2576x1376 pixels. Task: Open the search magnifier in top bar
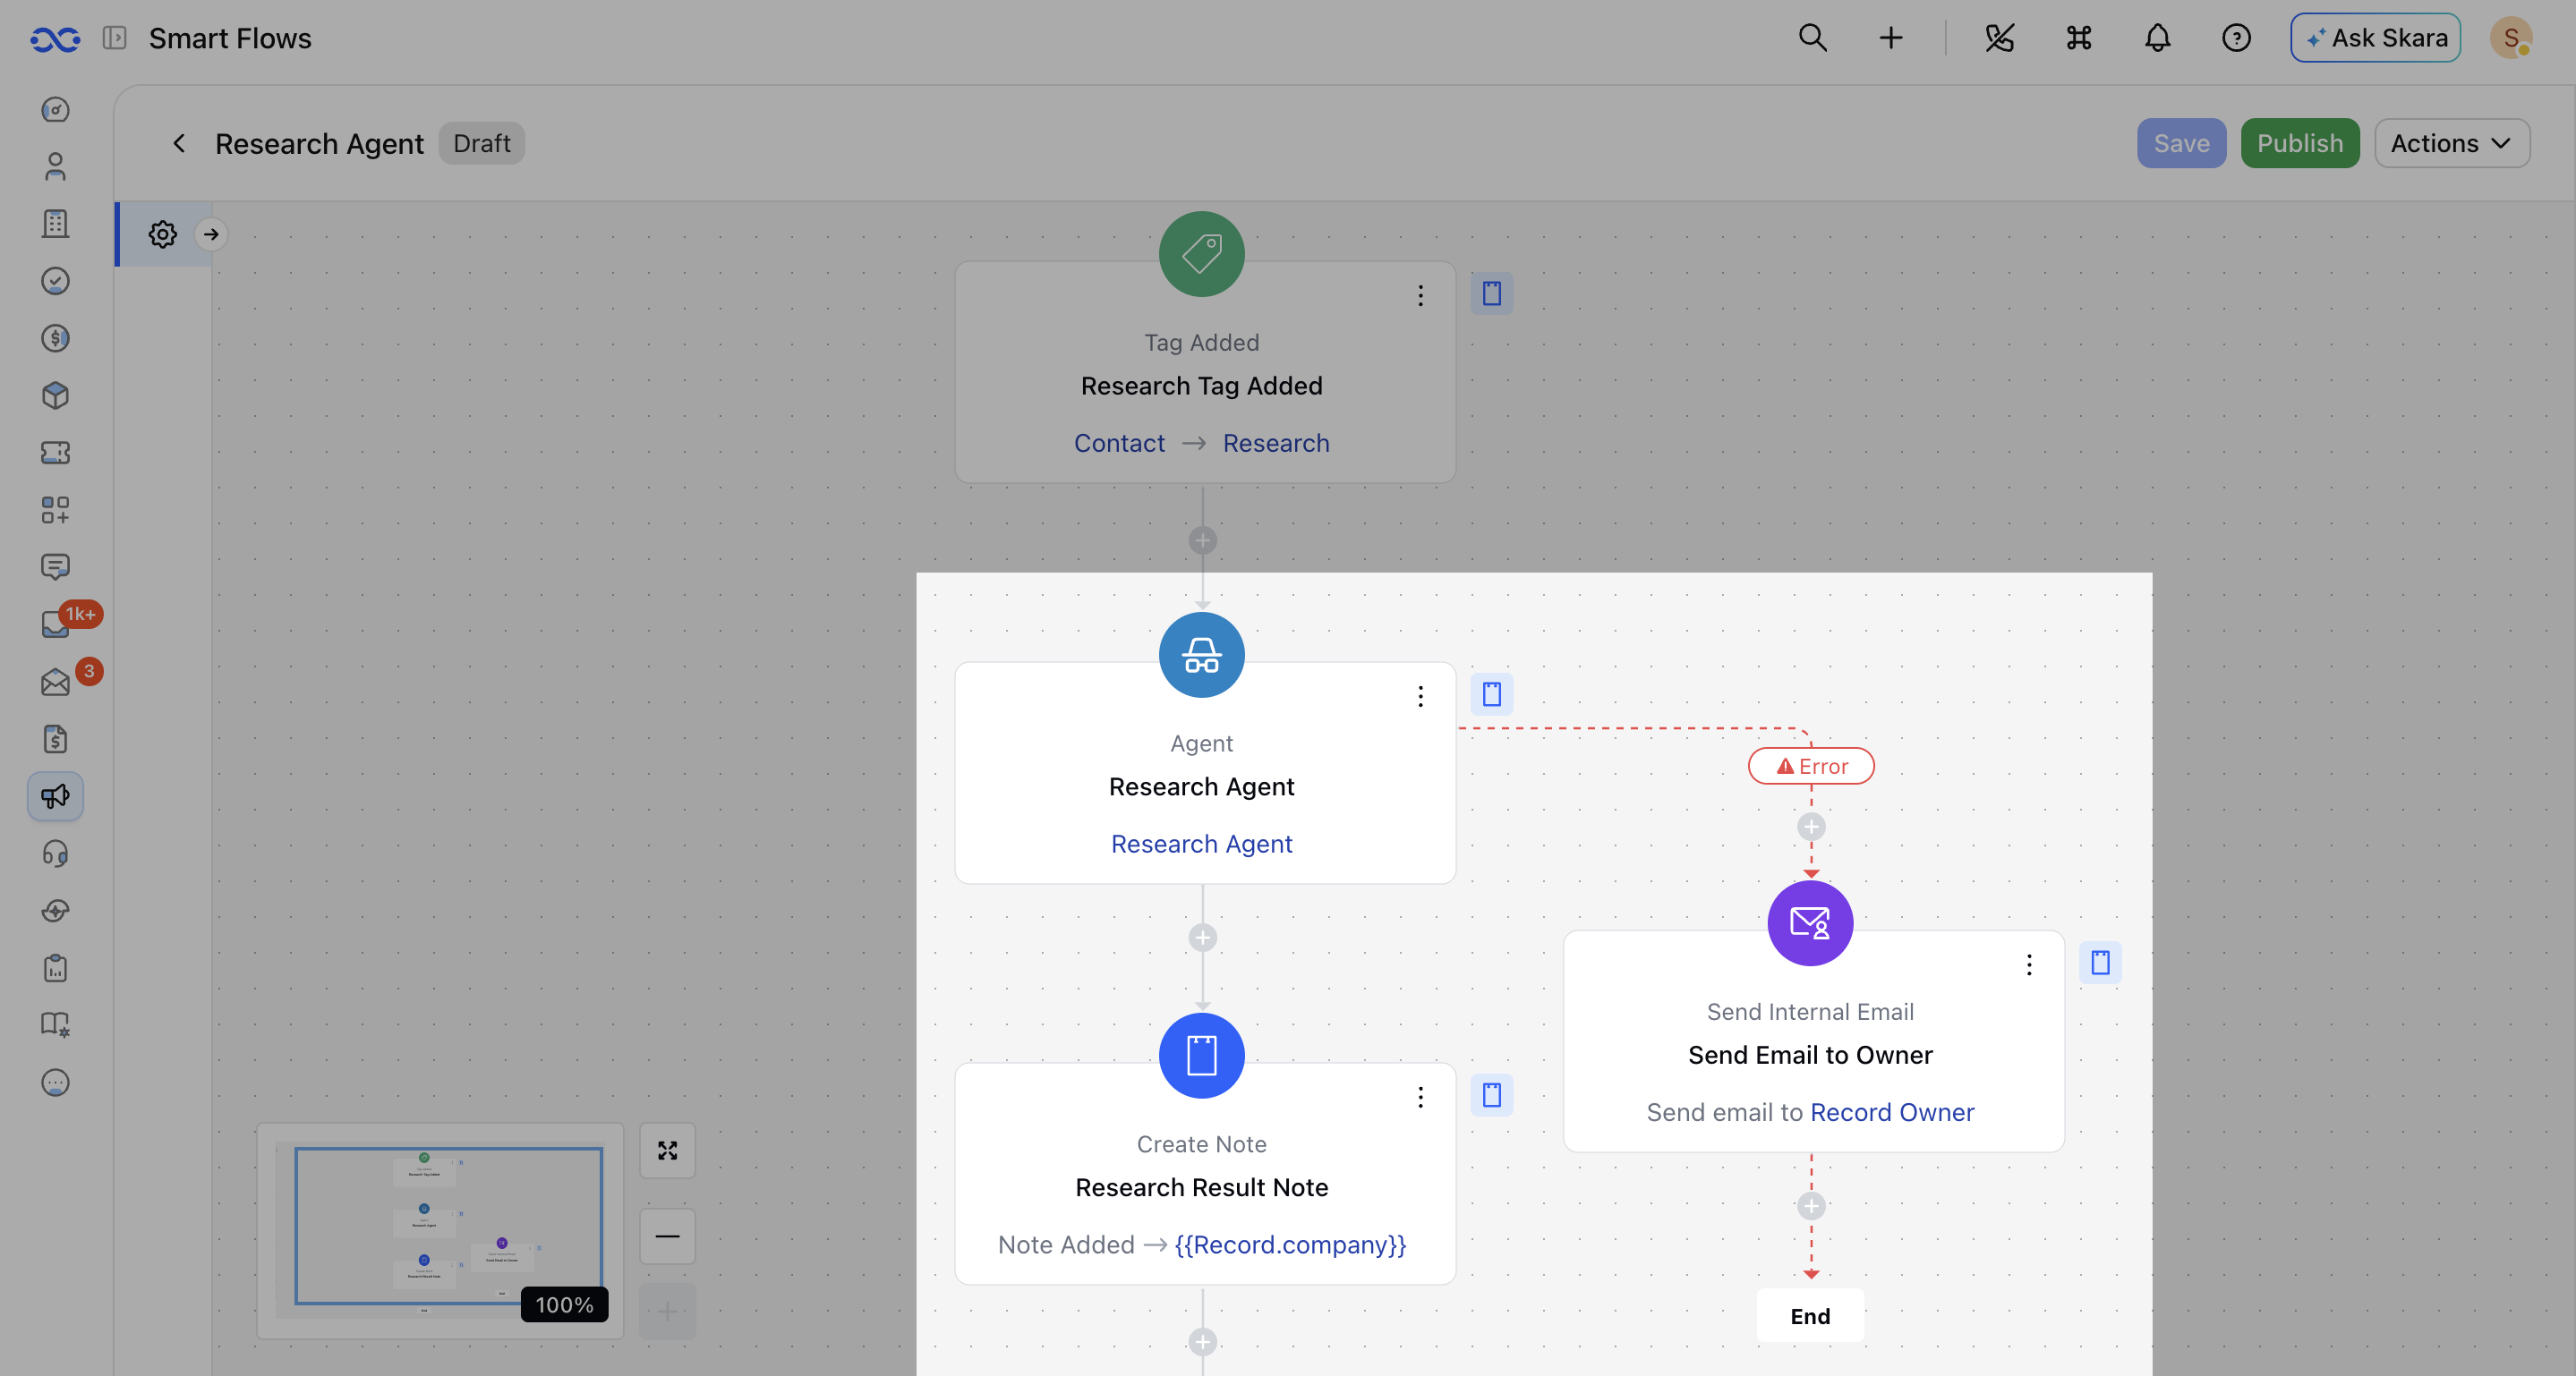1813,38
